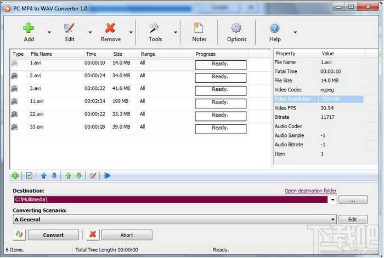This screenshot has height=258, width=384.
Task: Toggle the select-all checkbox icon in small toolbar
Action: [29, 176]
